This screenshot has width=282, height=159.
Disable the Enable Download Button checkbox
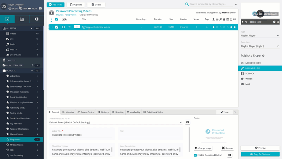point(195,155)
